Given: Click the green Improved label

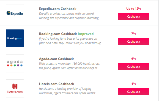Looking at the screenshot, I should point(86,34).
